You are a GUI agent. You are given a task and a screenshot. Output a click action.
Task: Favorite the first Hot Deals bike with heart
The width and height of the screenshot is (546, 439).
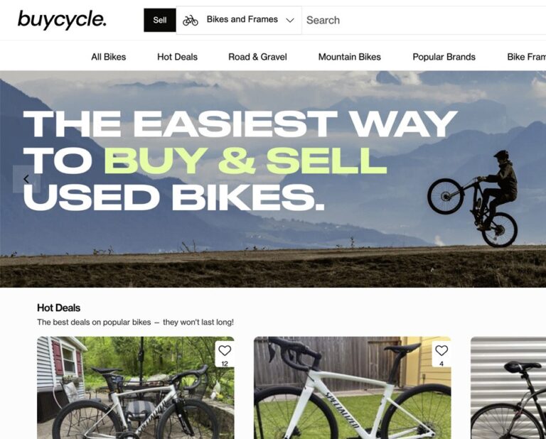(x=225, y=351)
